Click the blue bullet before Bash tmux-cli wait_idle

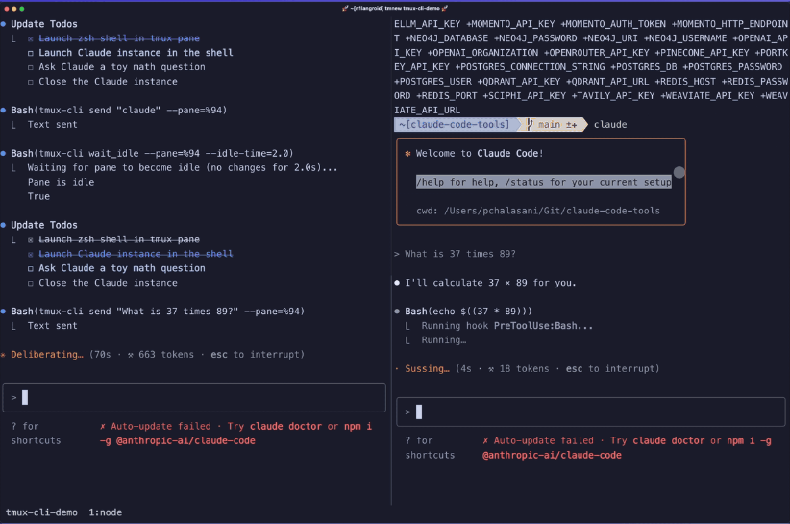[x=3, y=153]
